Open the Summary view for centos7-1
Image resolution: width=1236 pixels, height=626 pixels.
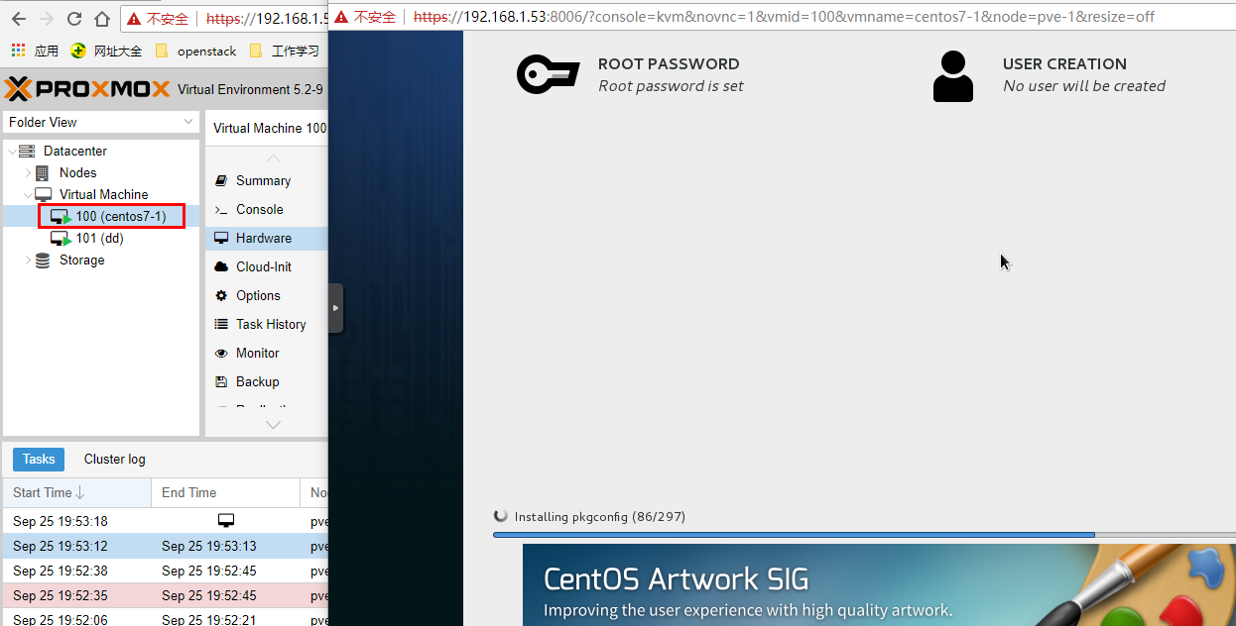click(x=263, y=180)
